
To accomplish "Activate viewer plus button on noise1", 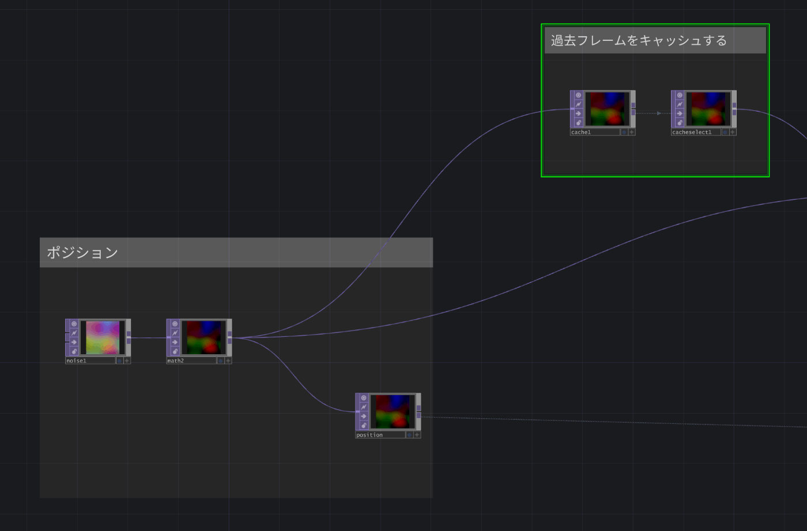I will 127,361.
